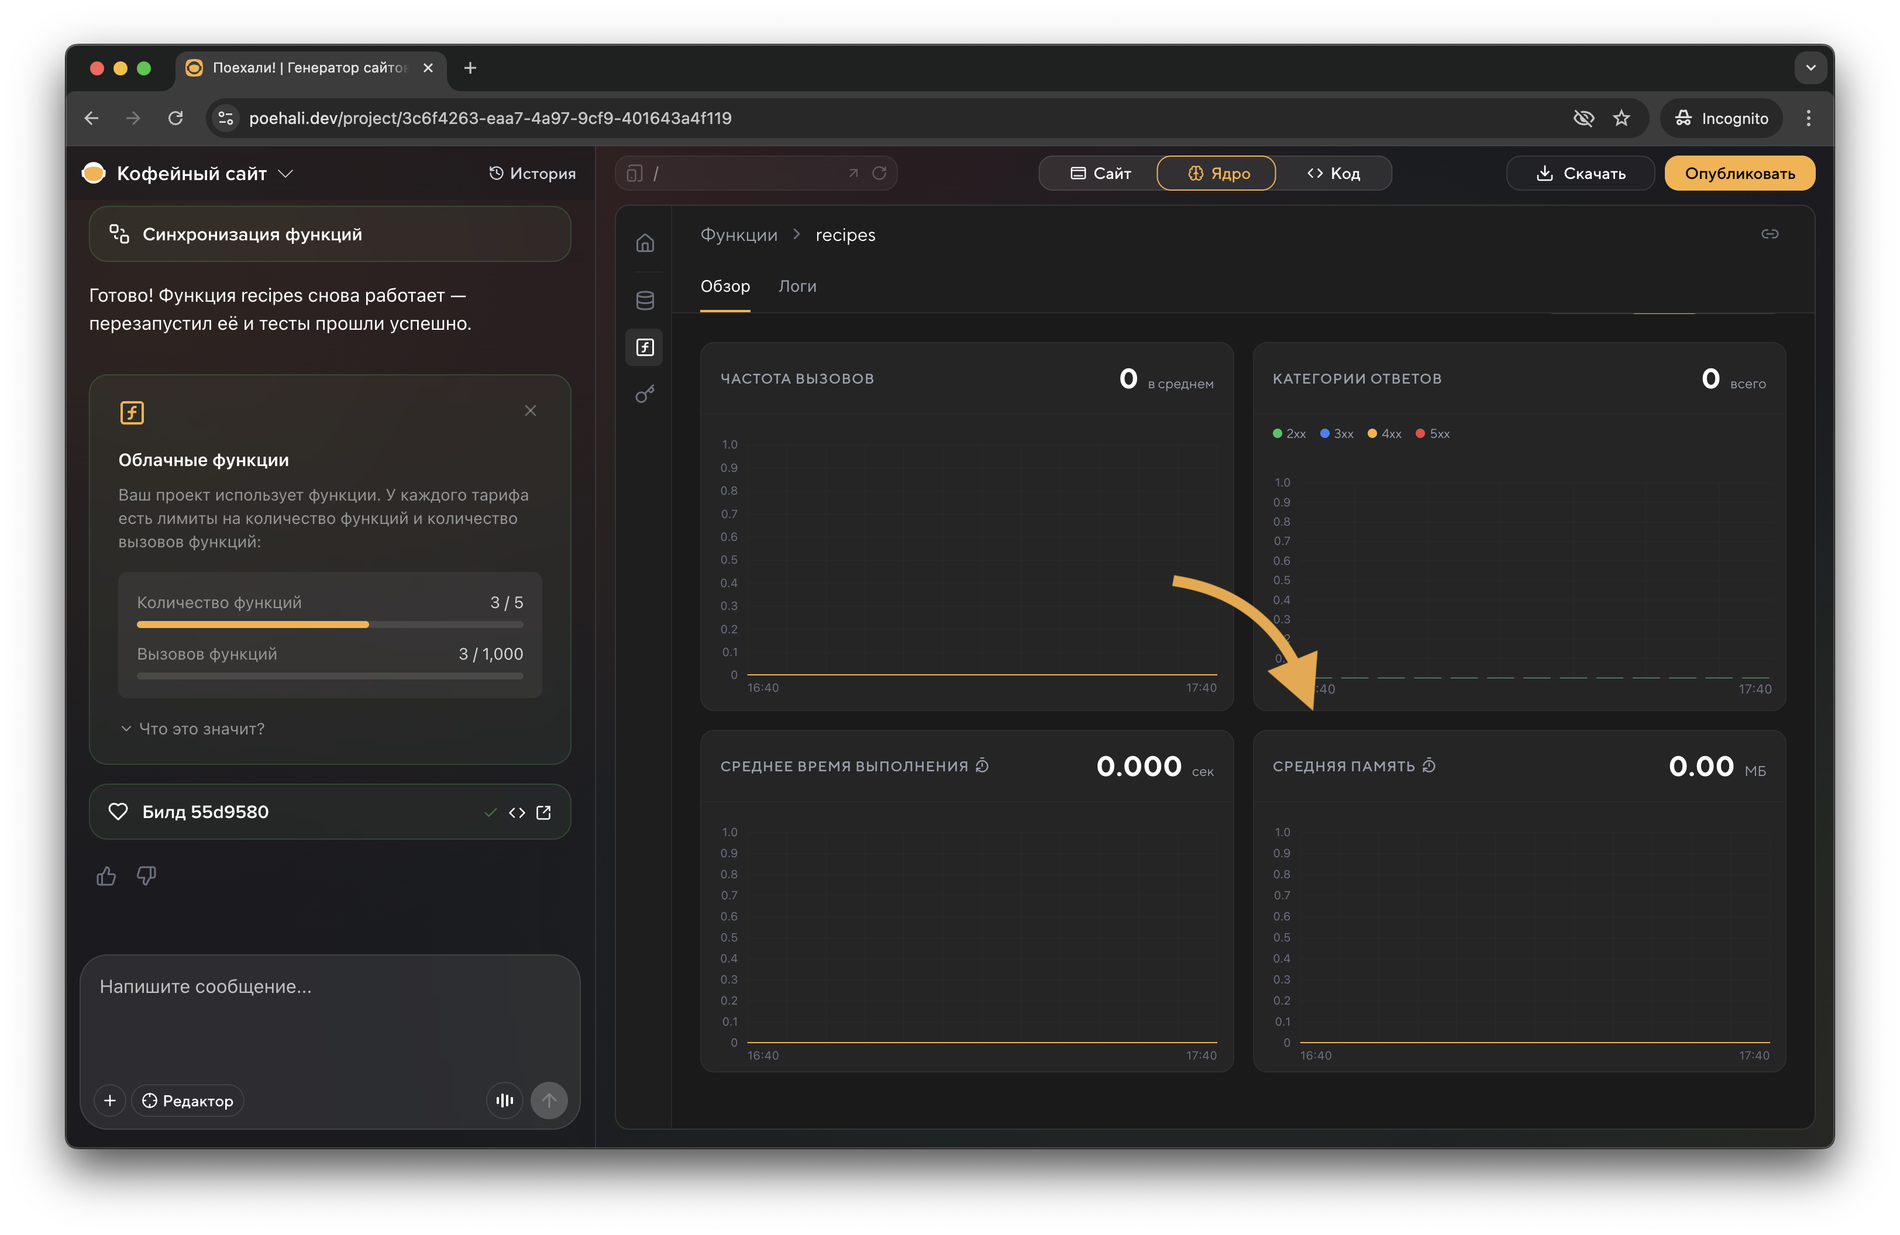Open build 55d9580 in new window
The width and height of the screenshot is (1900, 1235).
point(543,812)
